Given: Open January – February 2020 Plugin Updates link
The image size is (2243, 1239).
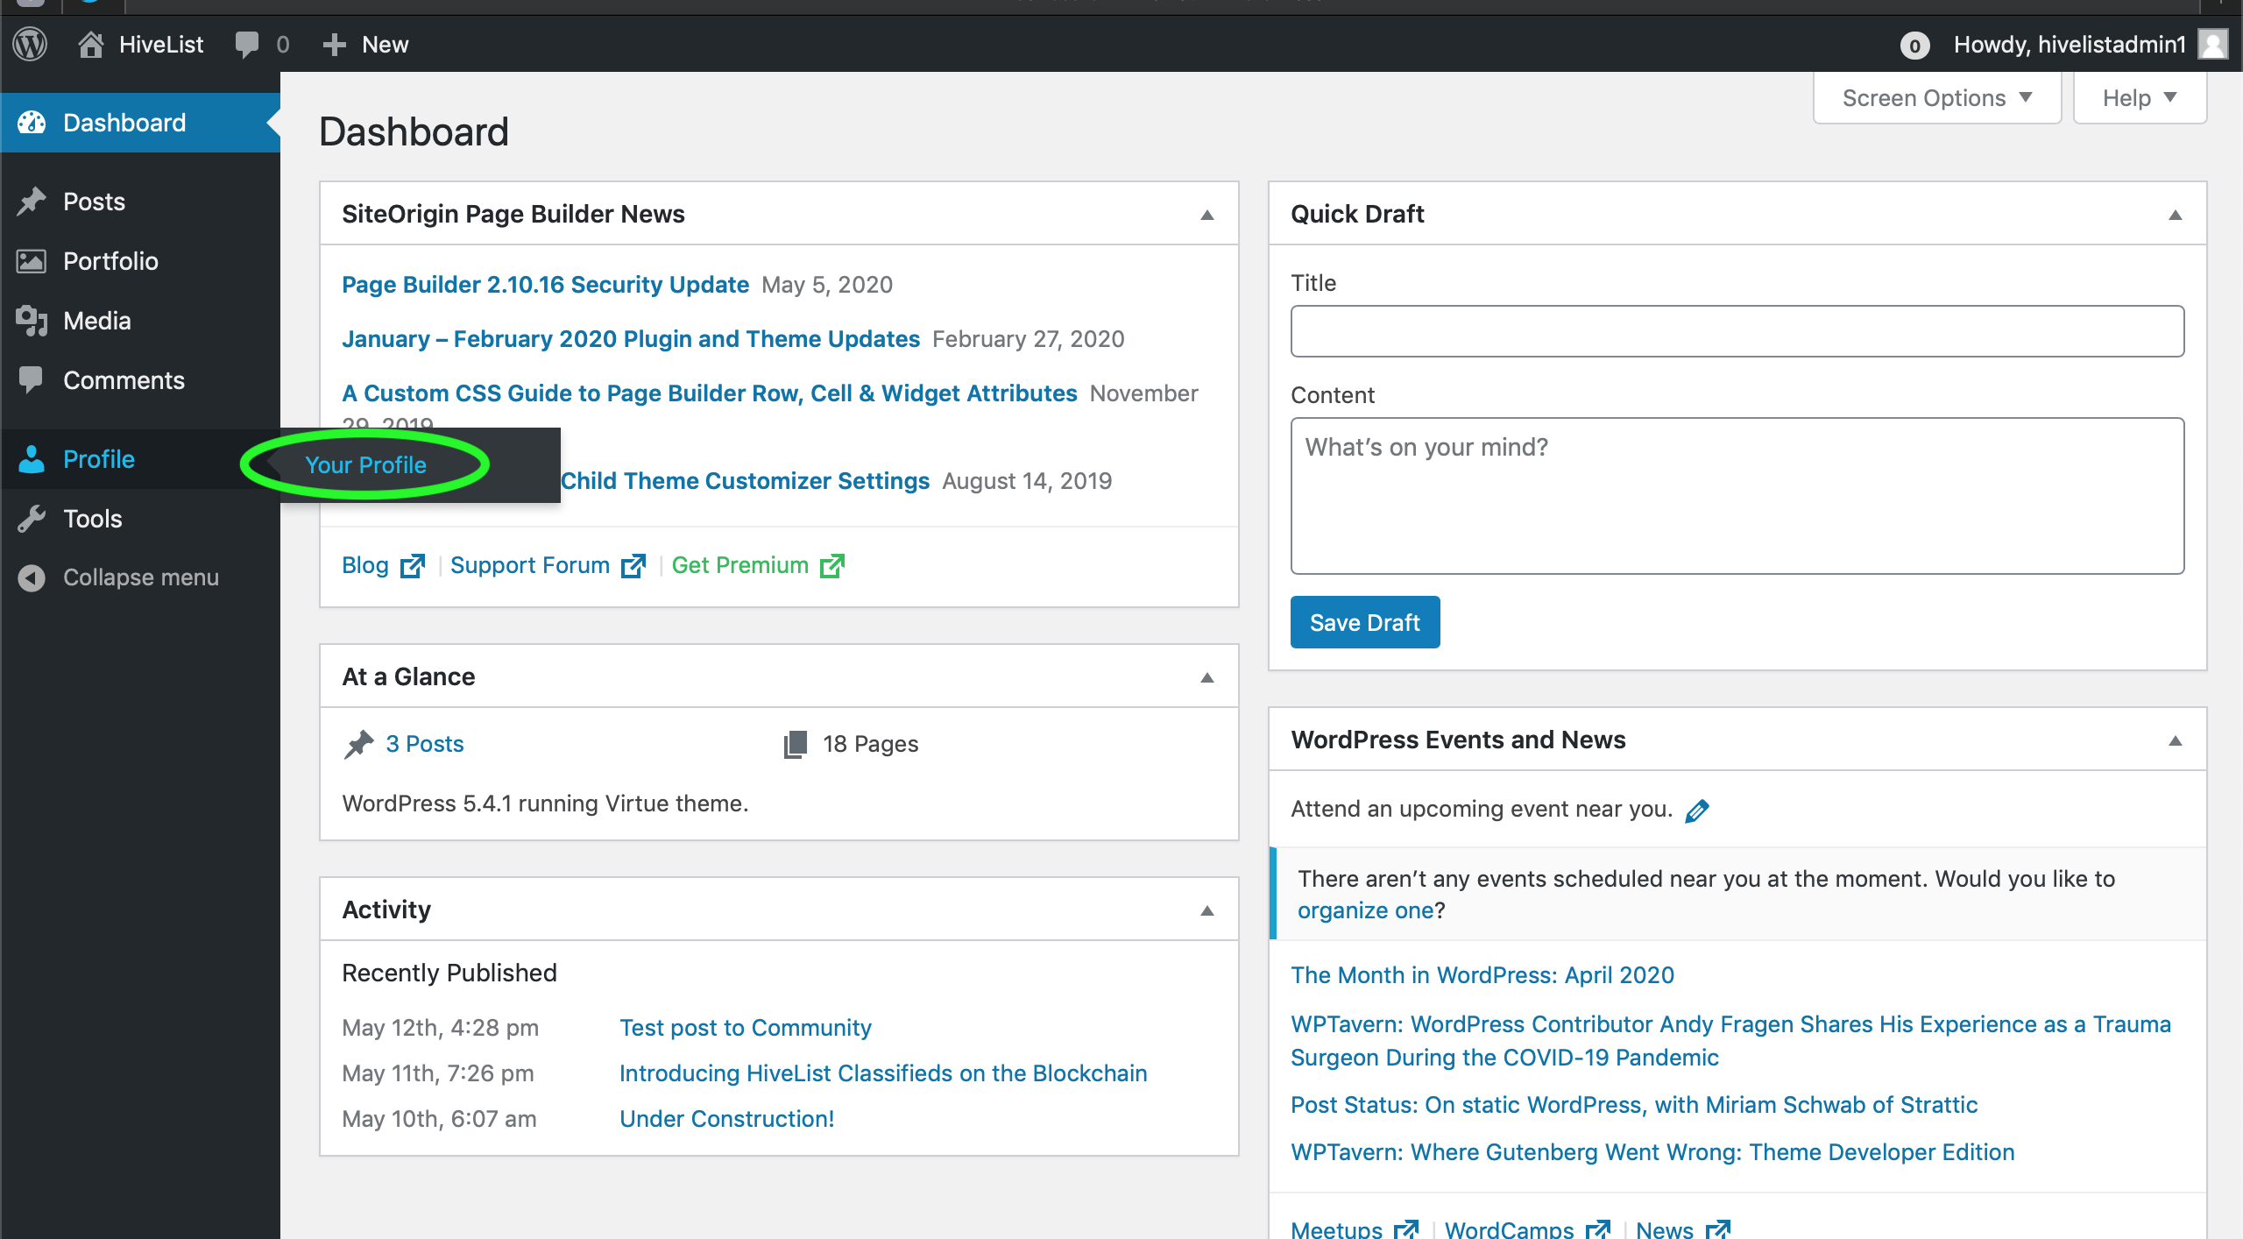Looking at the screenshot, I should pos(631,339).
